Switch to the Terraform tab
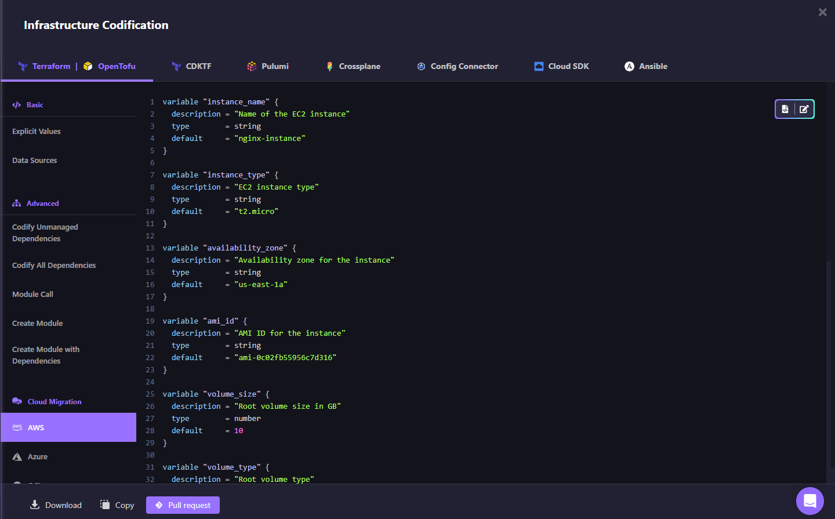Image resolution: width=835 pixels, height=519 pixels. [51, 66]
